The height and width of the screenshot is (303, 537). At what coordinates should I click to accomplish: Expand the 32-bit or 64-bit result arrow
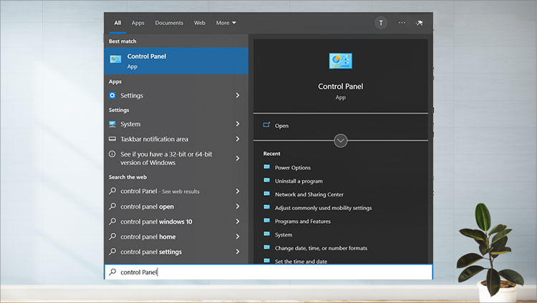tap(237, 159)
